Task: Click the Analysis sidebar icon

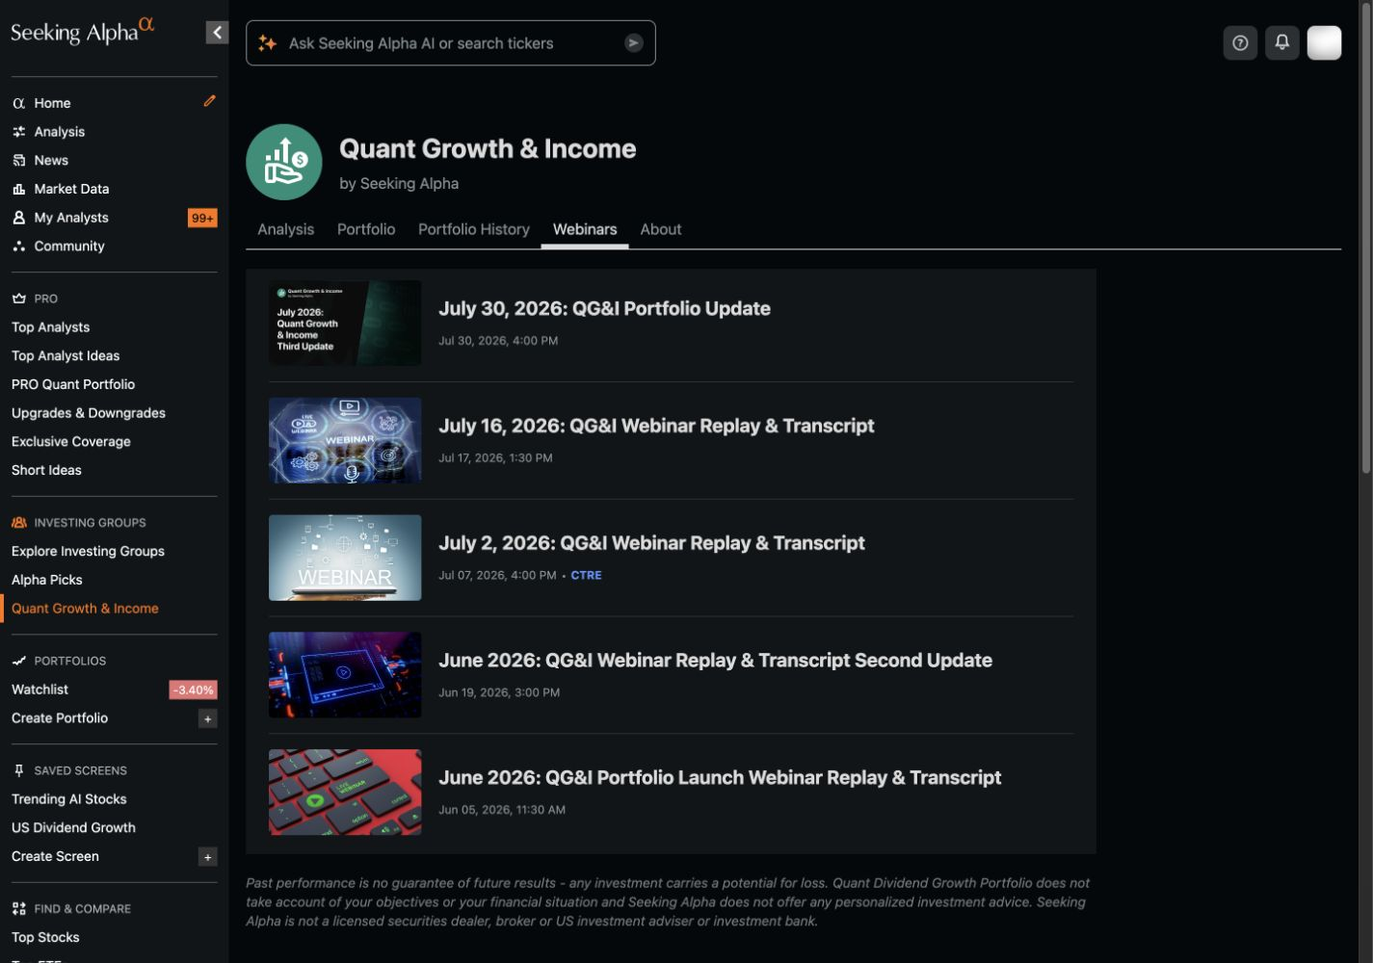Action: click(x=18, y=132)
